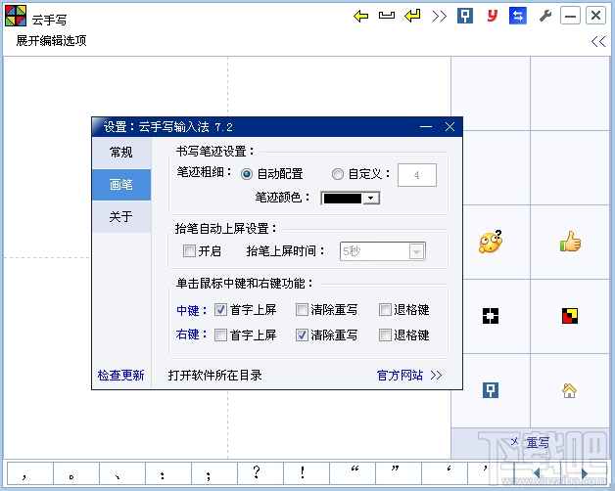Image resolution: width=615 pixels, height=491 pixels.
Task: Click the yellow backspace arrow icon
Action: tap(360, 16)
